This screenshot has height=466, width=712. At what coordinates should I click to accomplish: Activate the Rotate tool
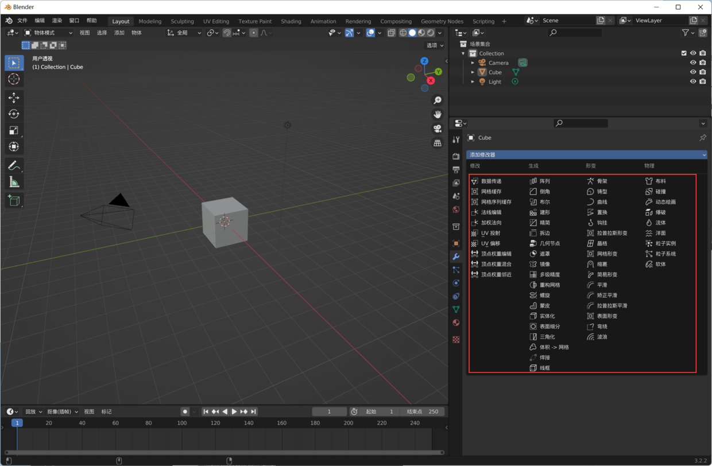[x=14, y=114]
